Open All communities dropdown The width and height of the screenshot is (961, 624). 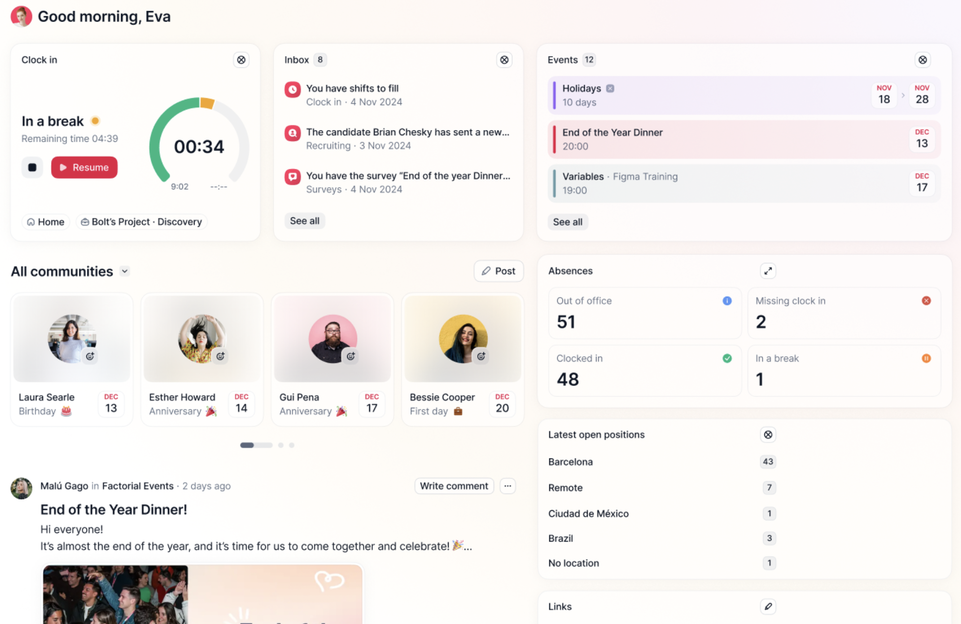pyautogui.click(x=124, y=271)
